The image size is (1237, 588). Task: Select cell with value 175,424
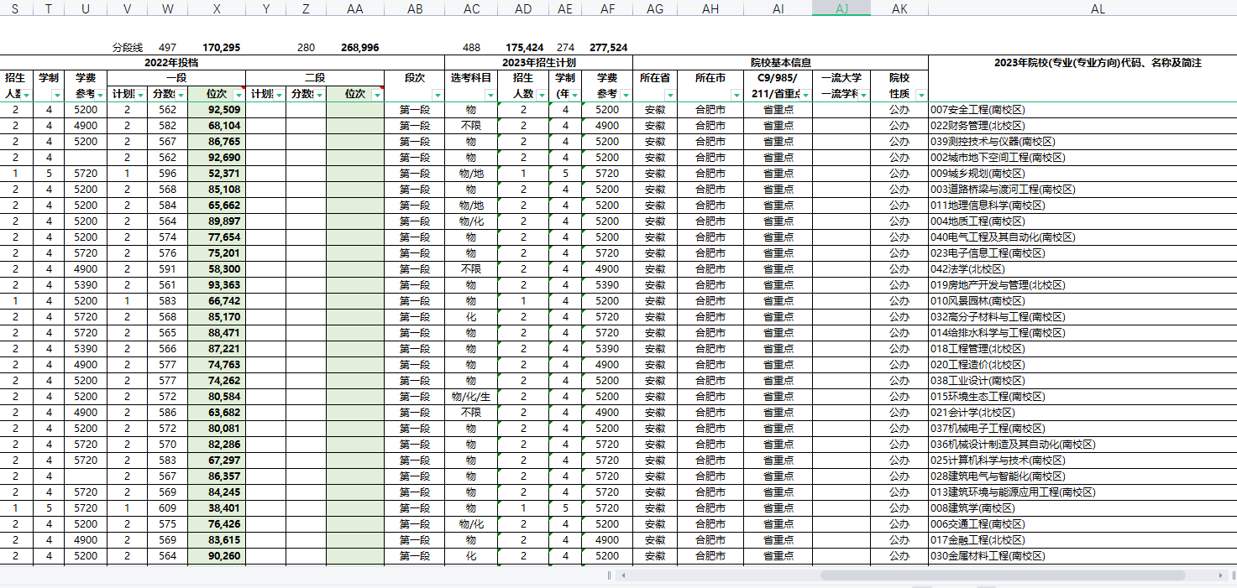[523, 48]
